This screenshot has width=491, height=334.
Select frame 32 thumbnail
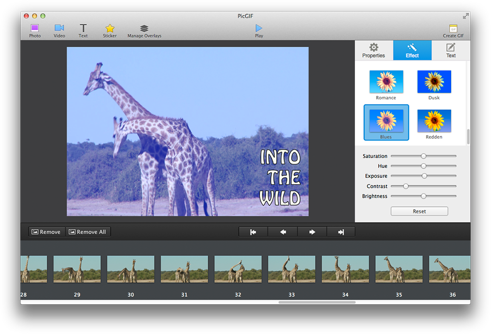tap(238, 269)
